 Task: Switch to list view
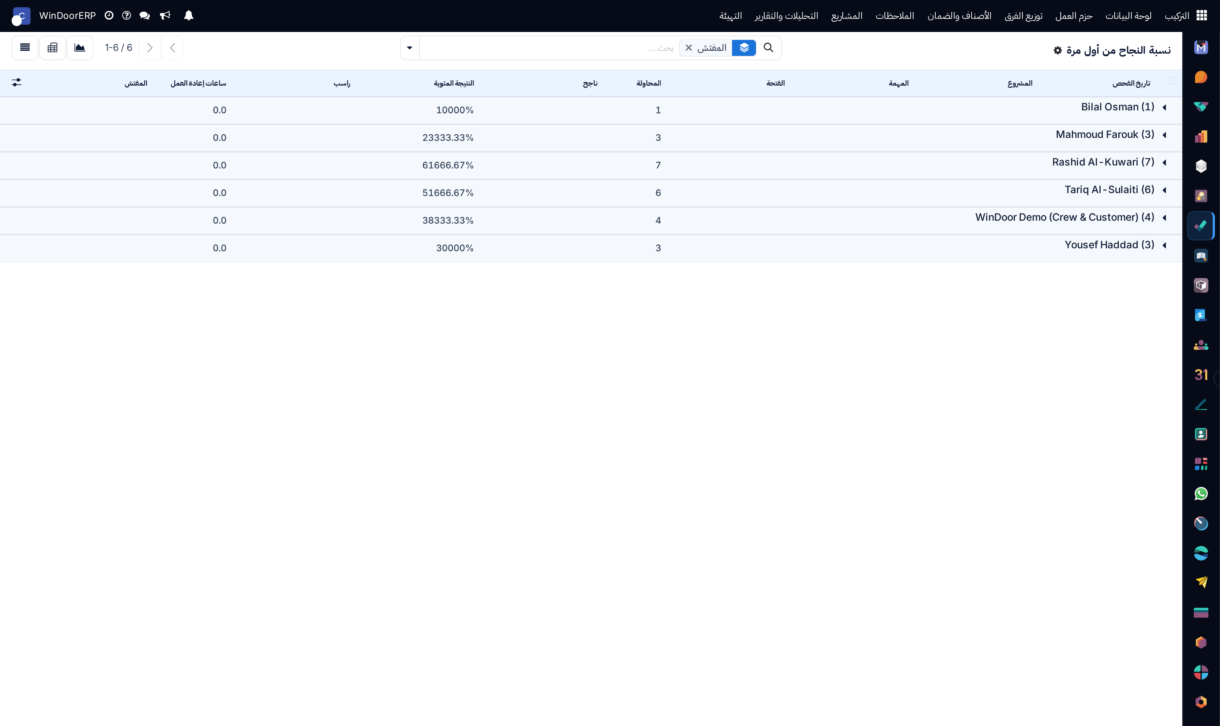click(x=25, y=48)
